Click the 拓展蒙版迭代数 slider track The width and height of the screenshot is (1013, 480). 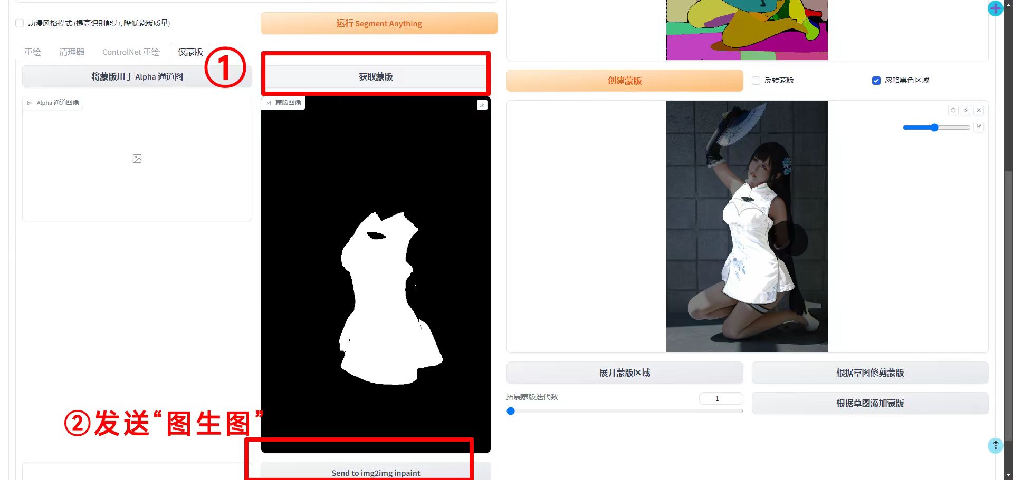(x=626, y=411)
